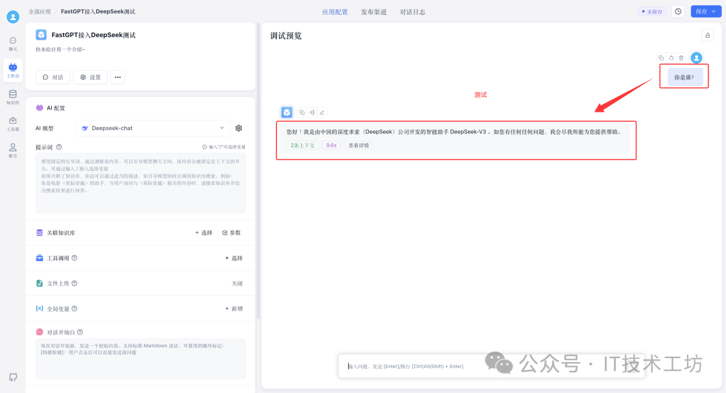Click the 未保存 status badge
Viewport: 726px width, 393px height.
[652, 11]
